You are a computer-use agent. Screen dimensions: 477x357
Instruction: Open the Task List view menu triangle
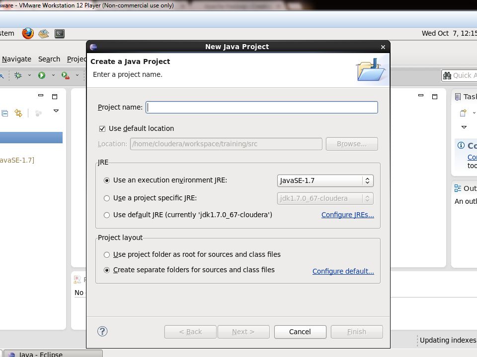tap(464, 127)
